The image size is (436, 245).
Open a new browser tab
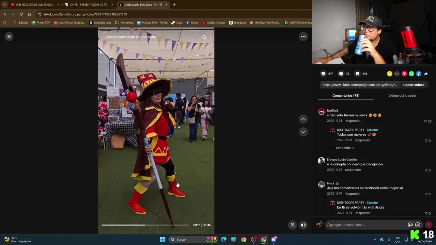click(174, 5)
